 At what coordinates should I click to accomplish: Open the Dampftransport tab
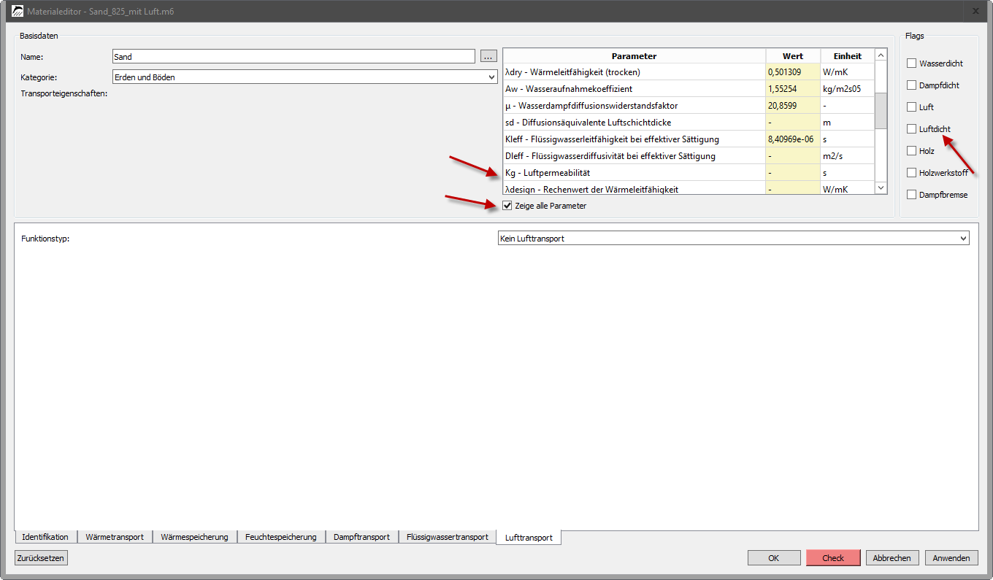[x=361, y=537]
